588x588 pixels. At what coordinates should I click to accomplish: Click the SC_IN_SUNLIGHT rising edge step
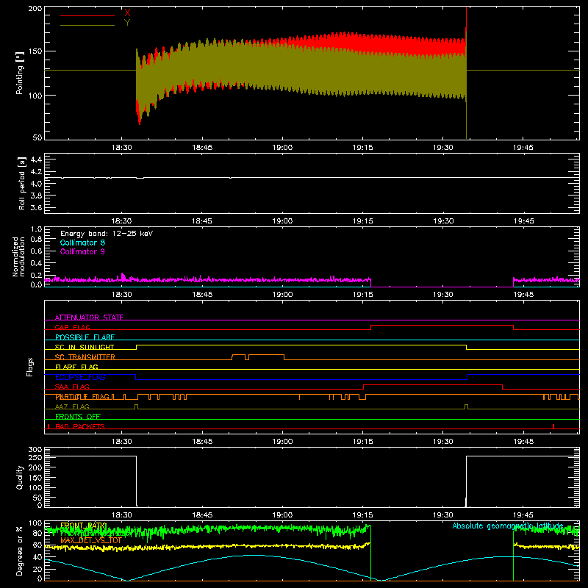[x=136, y=347]
